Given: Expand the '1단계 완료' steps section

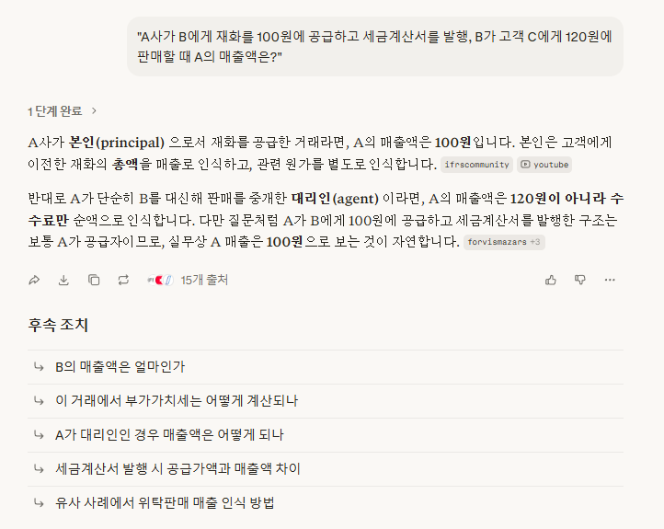Looking at the screenshot, I should 63,111.
